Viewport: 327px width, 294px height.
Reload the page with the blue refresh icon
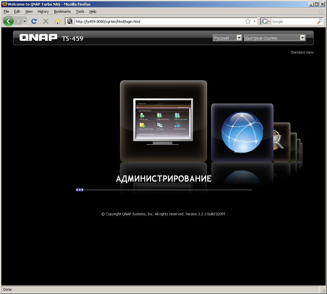(x=34, y=21)
